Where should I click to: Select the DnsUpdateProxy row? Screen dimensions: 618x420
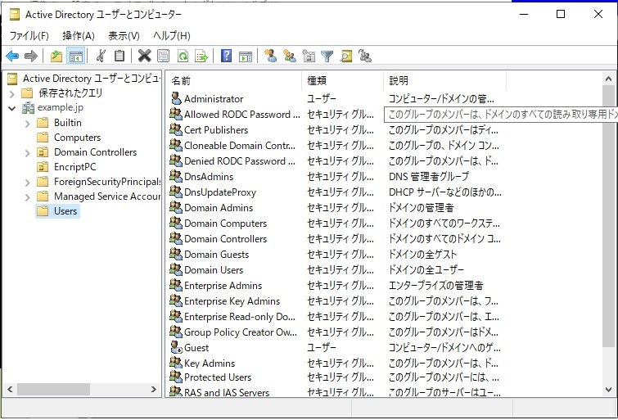pos(336,192)
